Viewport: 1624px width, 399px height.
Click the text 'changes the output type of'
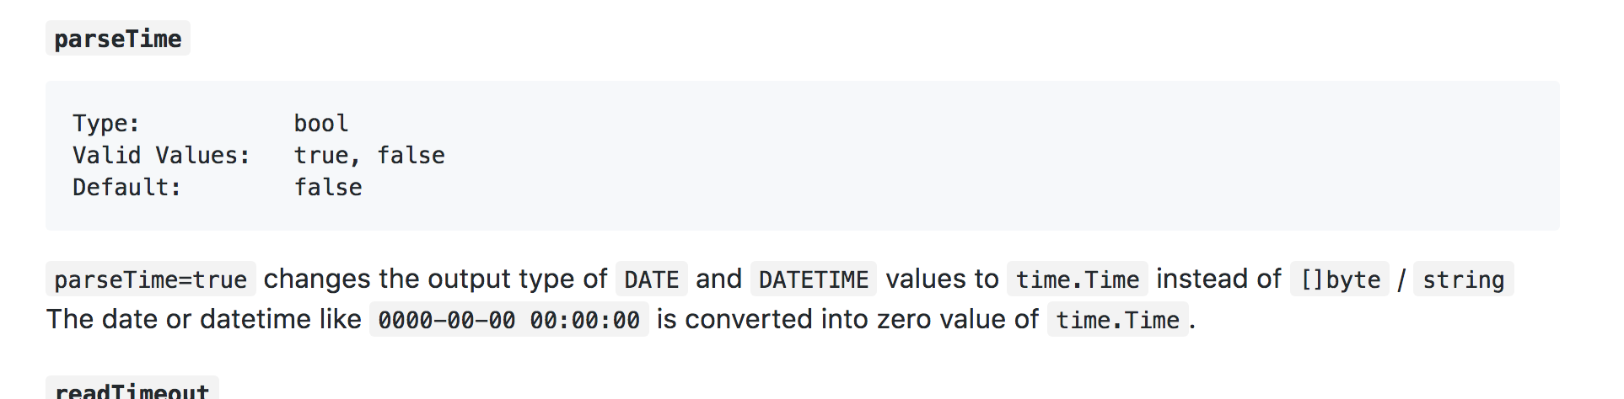435,279
